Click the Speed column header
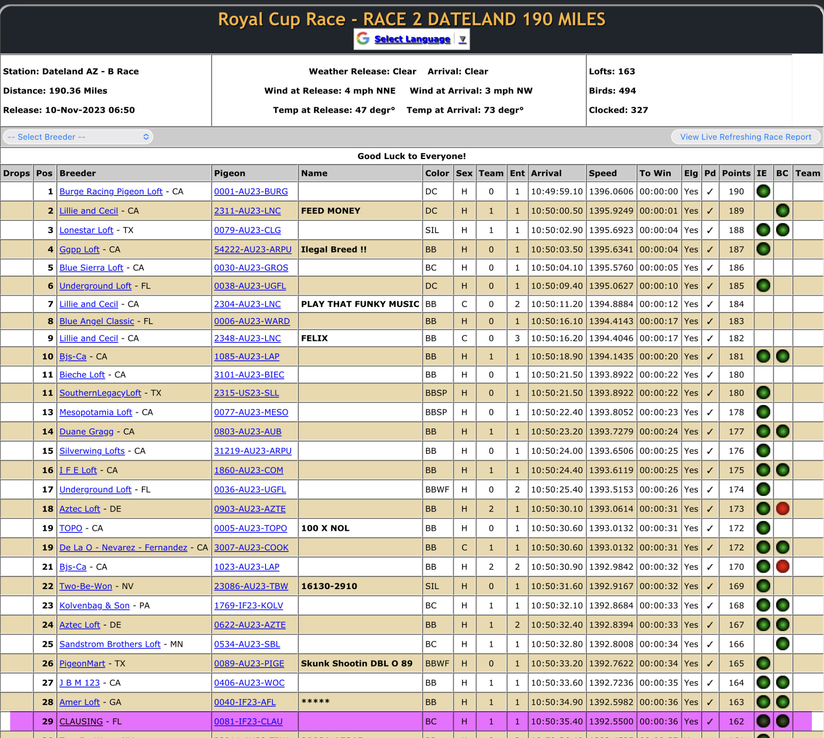The image size is (824, 738). click(602, 174)
